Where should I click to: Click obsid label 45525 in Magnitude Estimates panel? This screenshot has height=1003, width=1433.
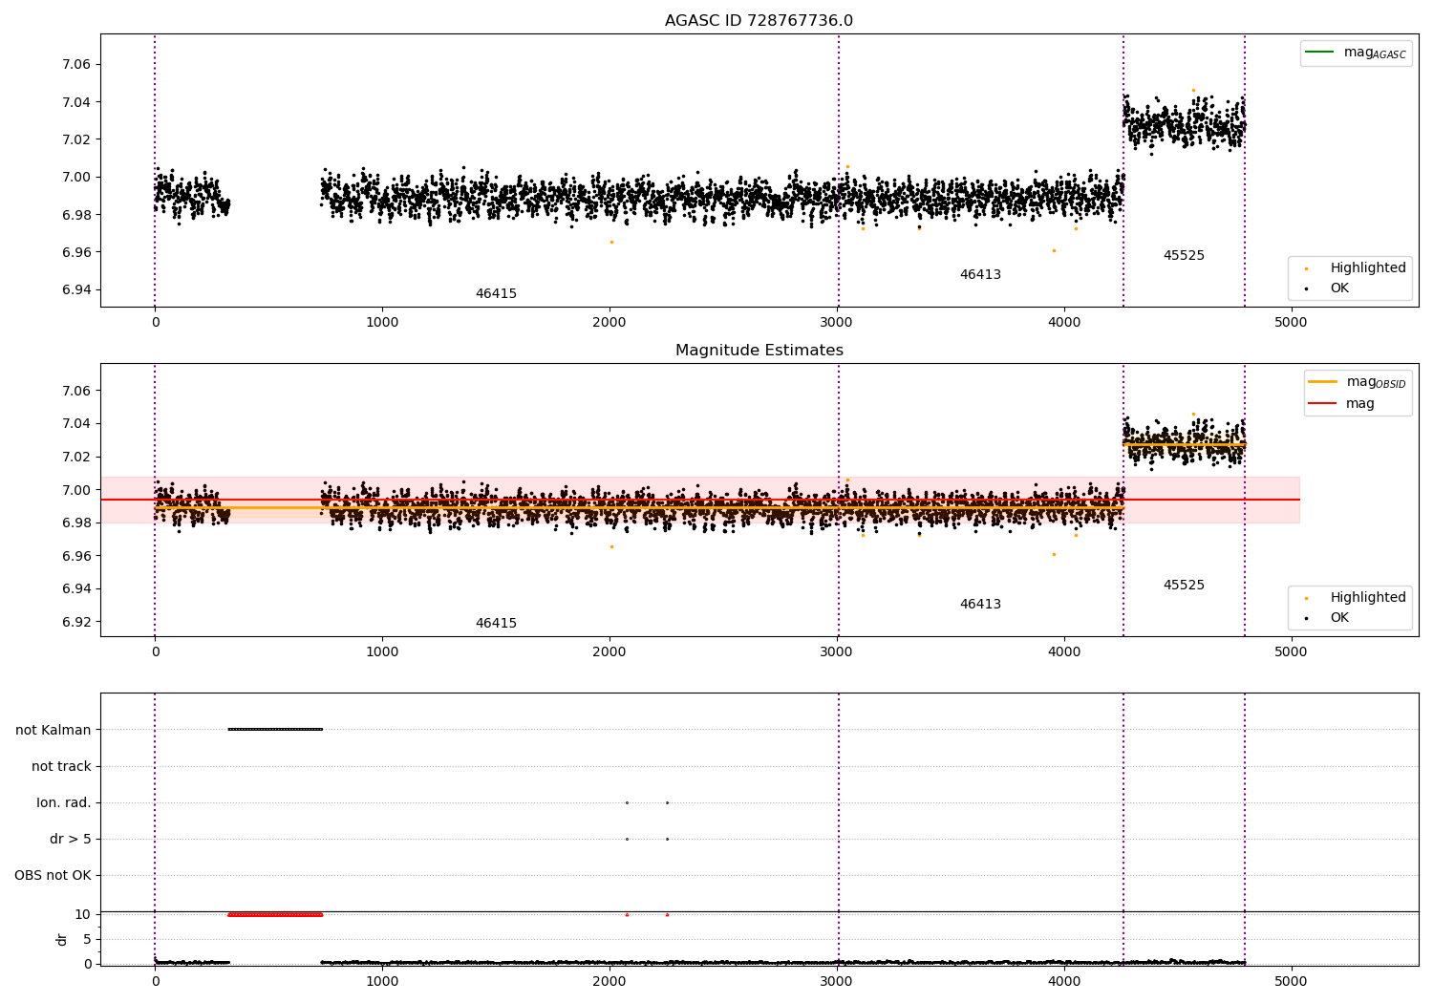(1184, 586)
